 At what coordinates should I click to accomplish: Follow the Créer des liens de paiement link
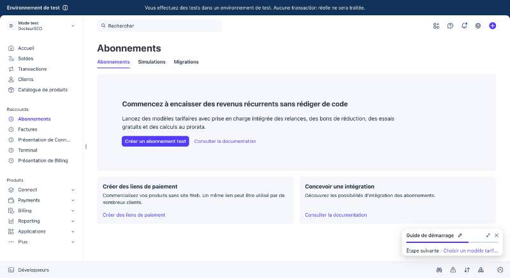(x=134, y=215)
